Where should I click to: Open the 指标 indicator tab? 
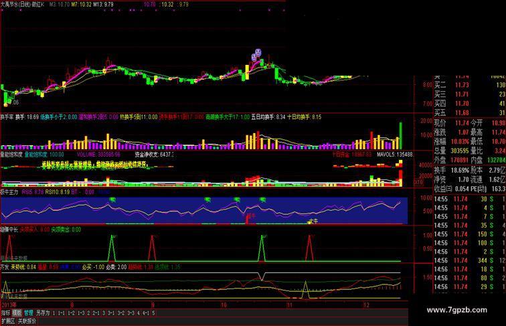[6, 313]
